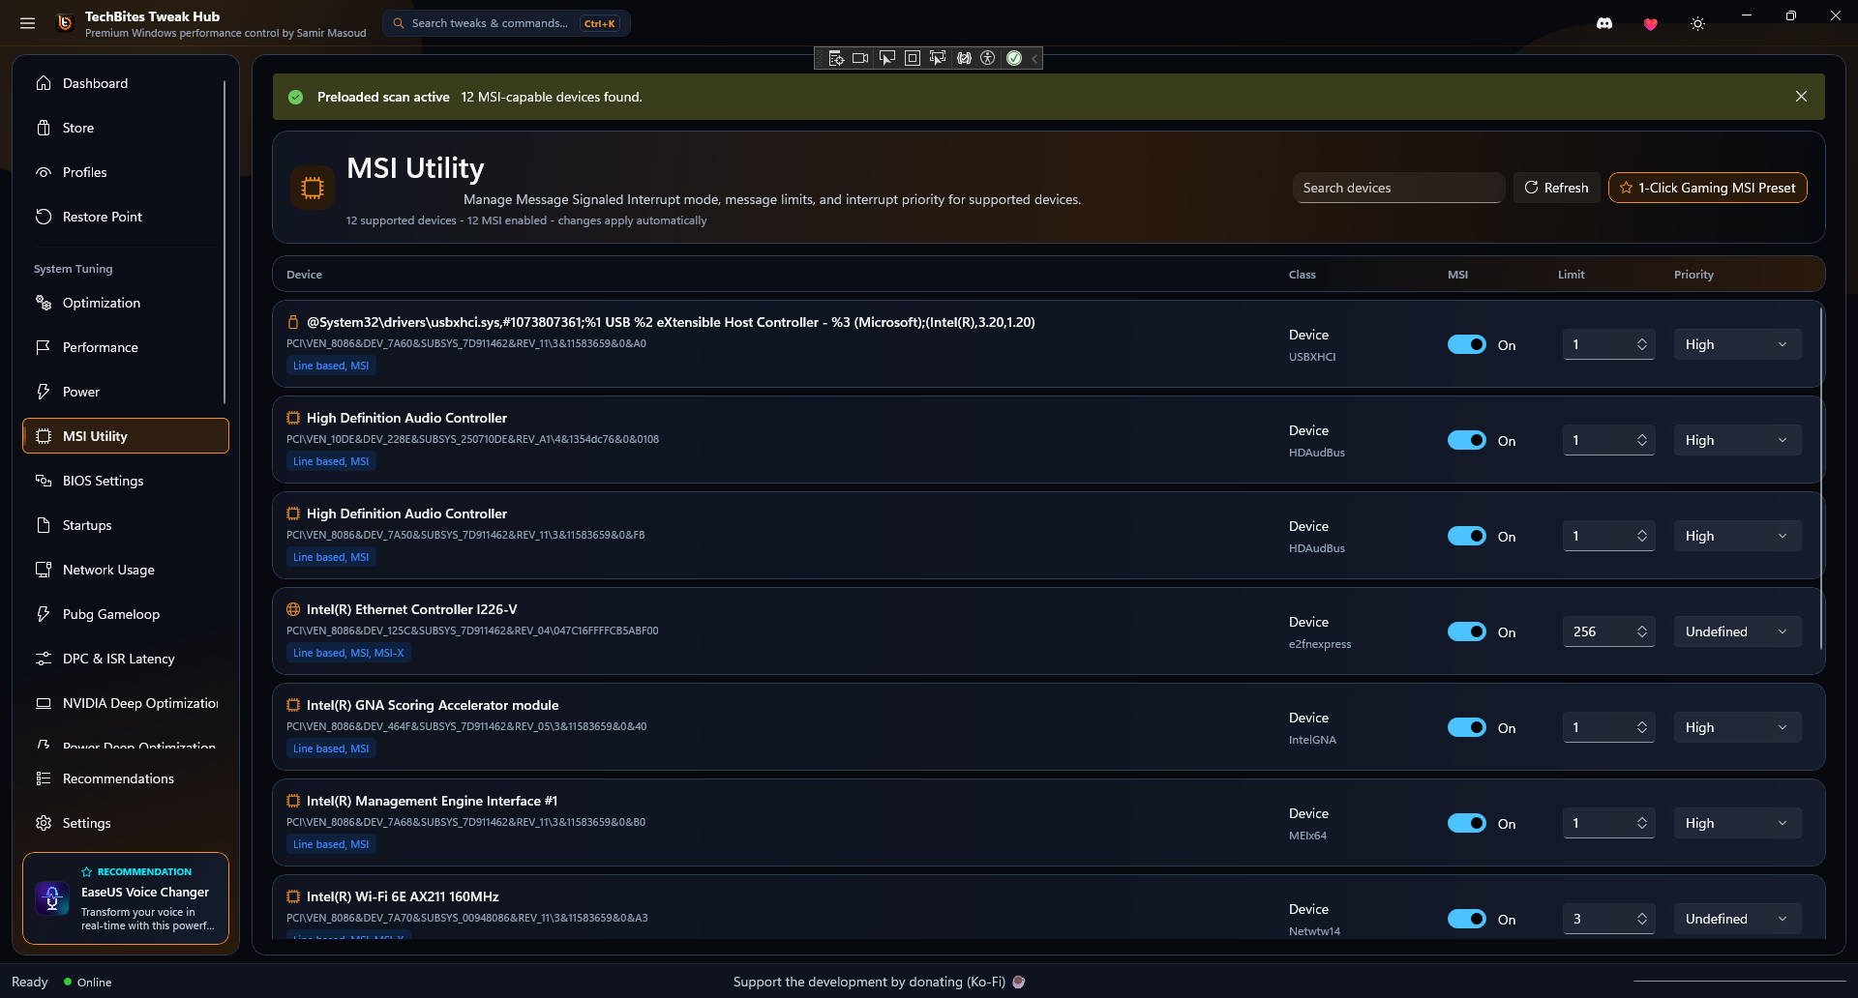The height and width of the screenshot is (998, 1858).
Task: Toggle theme with the sun icon
Action: 1697,23
